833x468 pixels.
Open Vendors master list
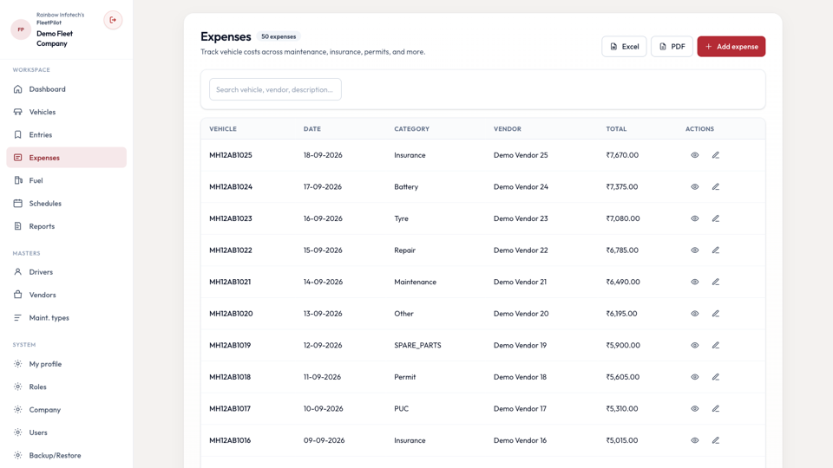click(x=67, y=295)
